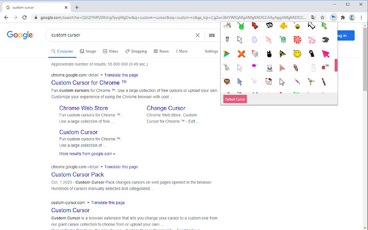Image resolution: width=368 pixels, height=230 pixels.
Task: Choose the blue-gray arrow cursor
Action: click(240, 82)
